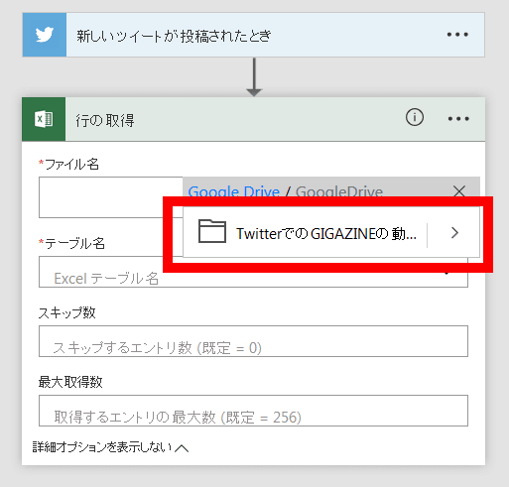Click the Twitter bird icon on the trigger card

pyautogui.click(x=45, y=35)
